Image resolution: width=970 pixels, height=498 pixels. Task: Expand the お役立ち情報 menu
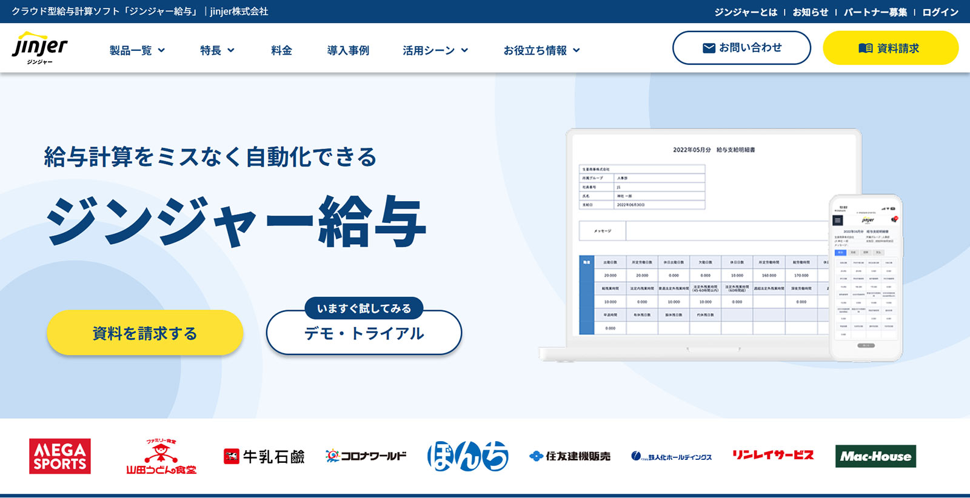tap(541, 50)
